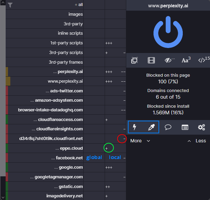
Task: Click blocked since install 1.569M (16%)
Action: [168, 112]
